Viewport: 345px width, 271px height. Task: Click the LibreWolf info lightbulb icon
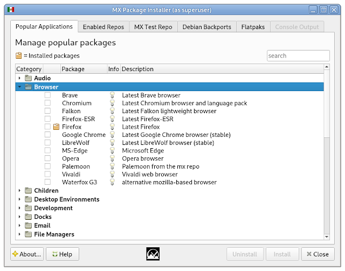pyautogui.click(x=112, y=143)
